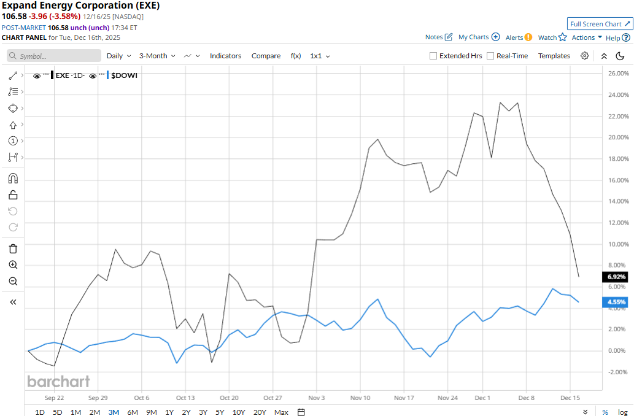Click the undo icon

13,211
